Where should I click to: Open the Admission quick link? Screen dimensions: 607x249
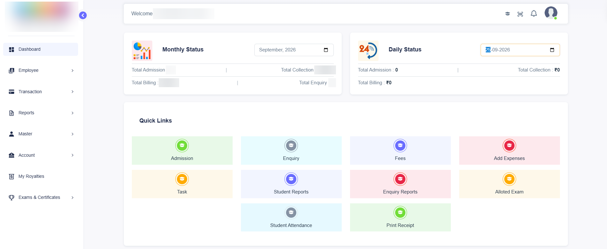point(182,151)
